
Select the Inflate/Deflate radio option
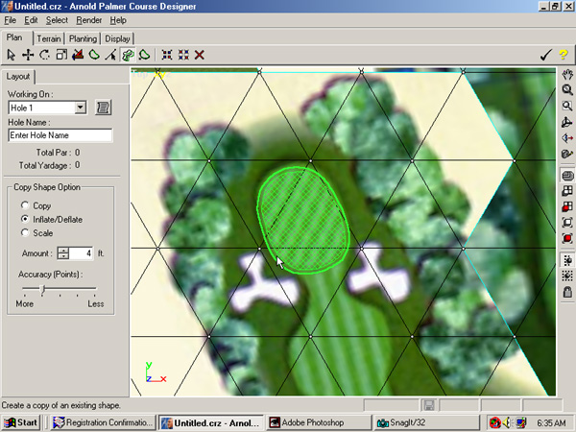pos(25,219)
